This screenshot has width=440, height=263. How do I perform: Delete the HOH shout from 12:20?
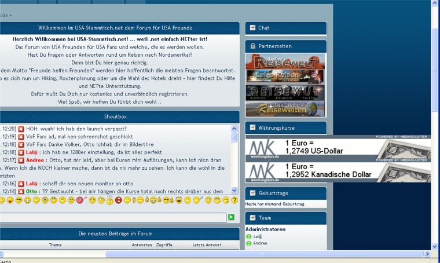pos(21,129)
